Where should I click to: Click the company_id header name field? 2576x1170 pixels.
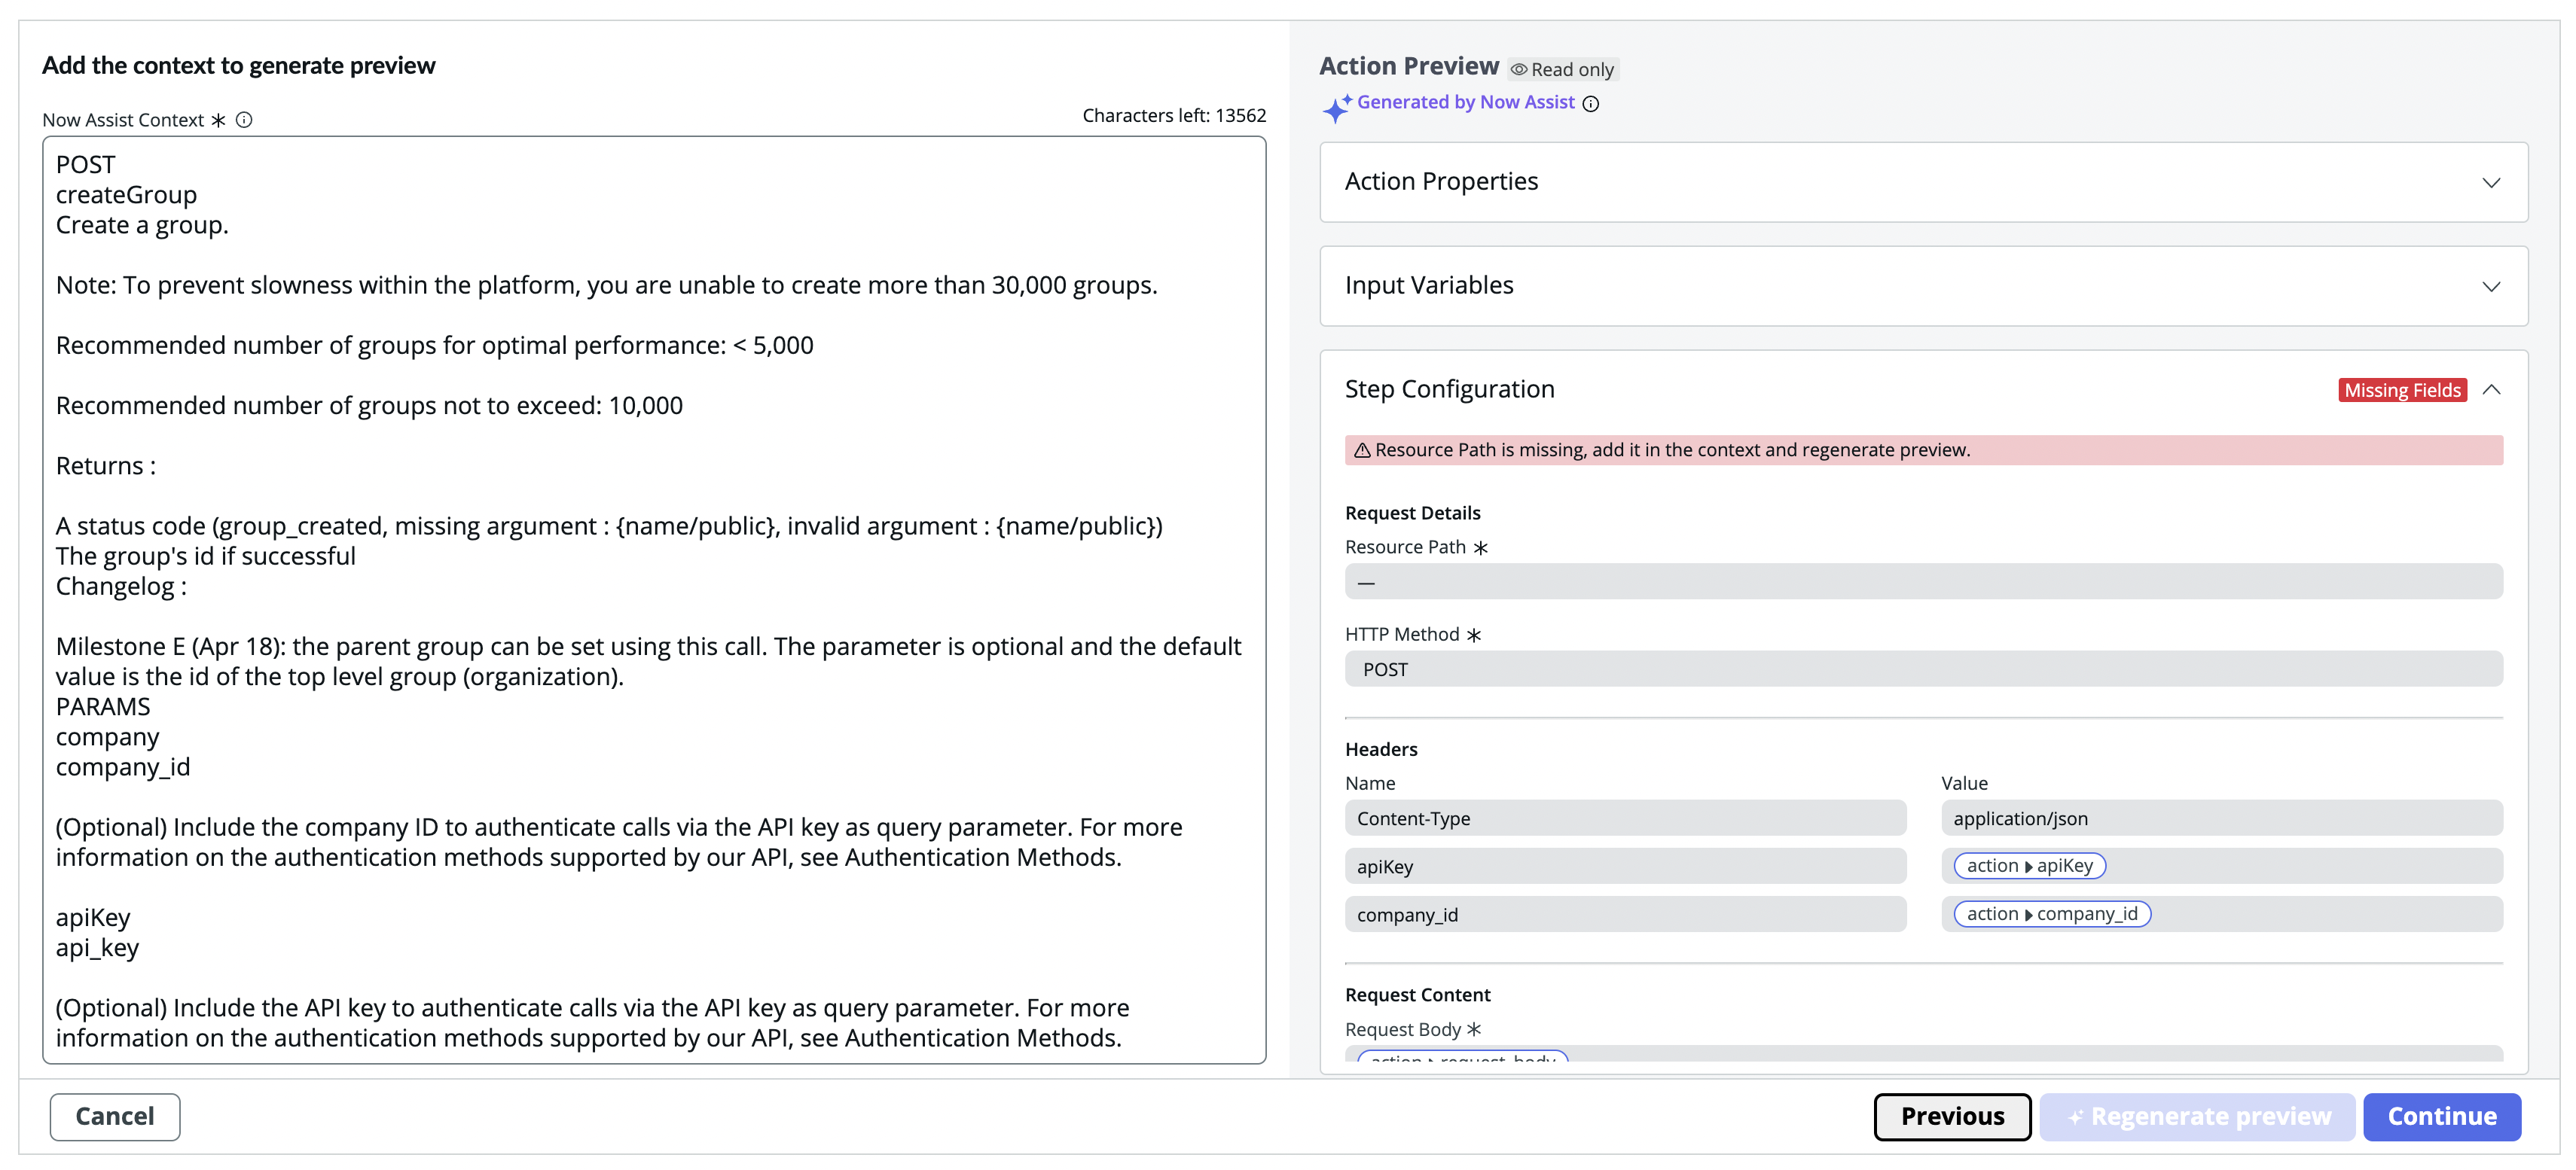point(1625,914)
